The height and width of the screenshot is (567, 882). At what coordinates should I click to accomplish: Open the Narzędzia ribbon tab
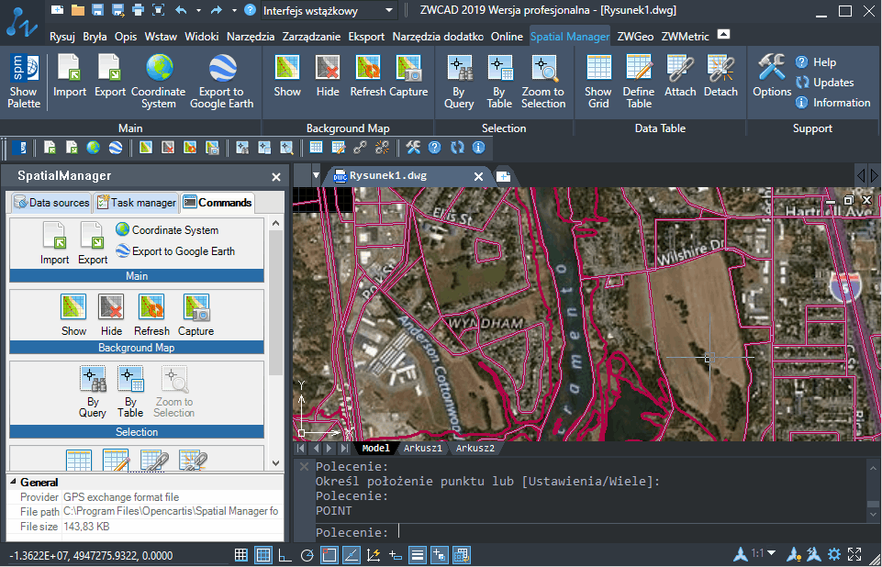pyautogui.click(x=251, y=37)
